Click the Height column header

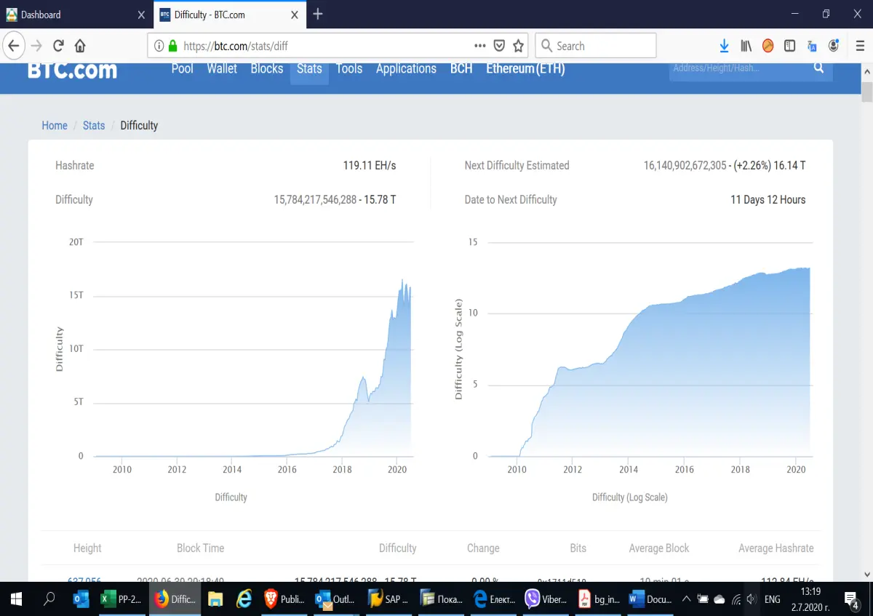click(x=87, y=548)
